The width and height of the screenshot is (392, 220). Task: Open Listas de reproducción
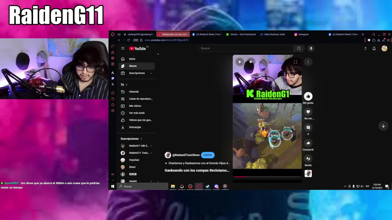coord(136,99)
